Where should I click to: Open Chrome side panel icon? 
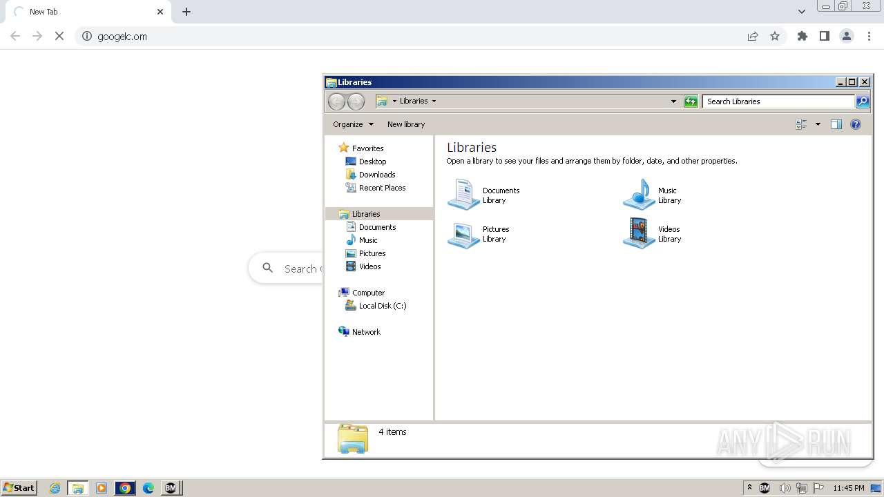click(825, 37)
